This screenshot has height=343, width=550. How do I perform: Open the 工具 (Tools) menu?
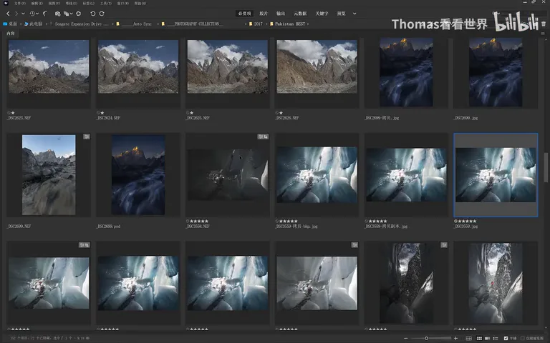[x=105, y=3]
